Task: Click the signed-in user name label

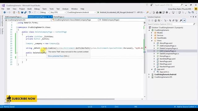Action: click(179, 9)
